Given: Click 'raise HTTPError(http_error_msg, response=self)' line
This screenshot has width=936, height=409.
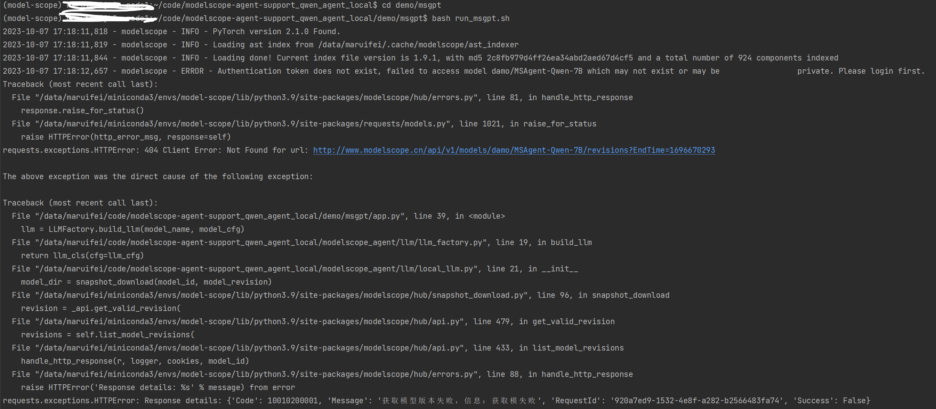Looking at the screenshot, I should pos(126,137).
